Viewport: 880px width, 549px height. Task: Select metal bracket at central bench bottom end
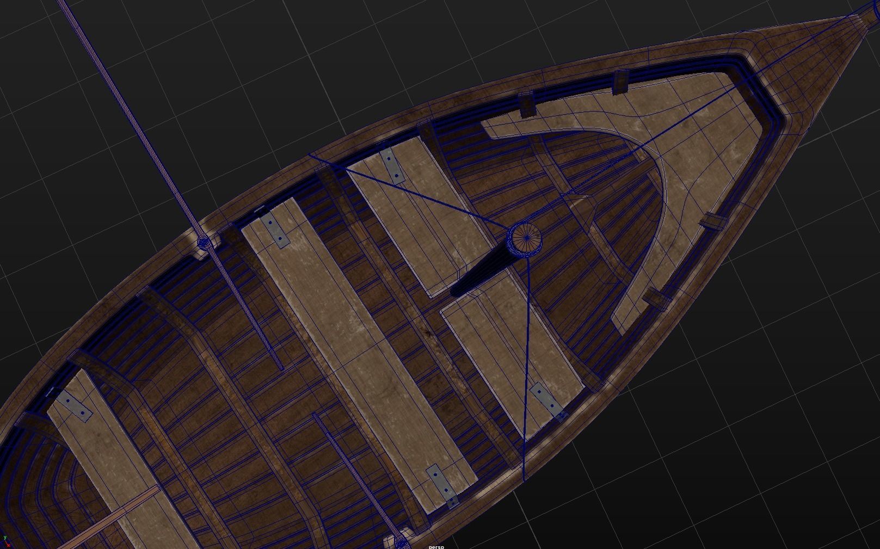(x=442, y=486)
